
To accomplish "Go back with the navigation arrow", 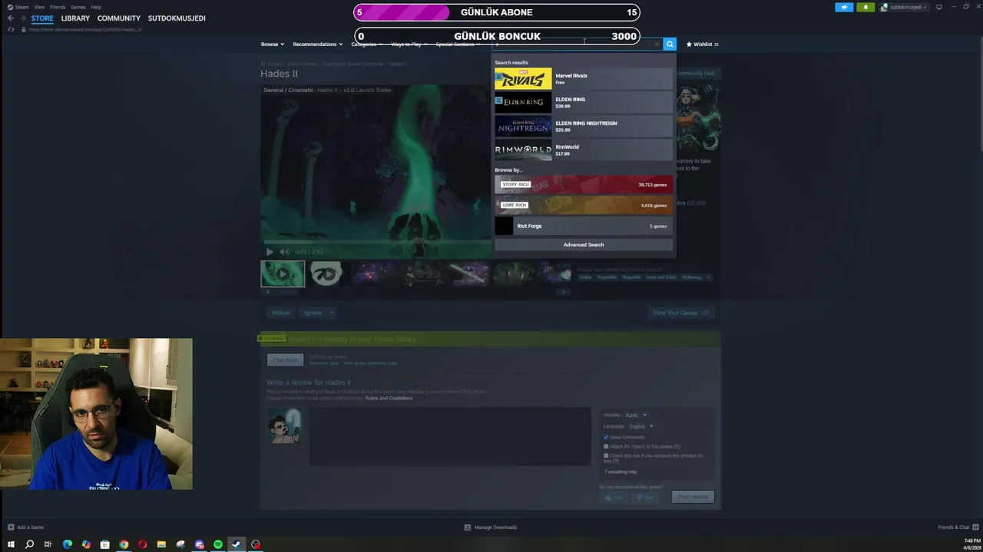I will [x=11, y=18].
